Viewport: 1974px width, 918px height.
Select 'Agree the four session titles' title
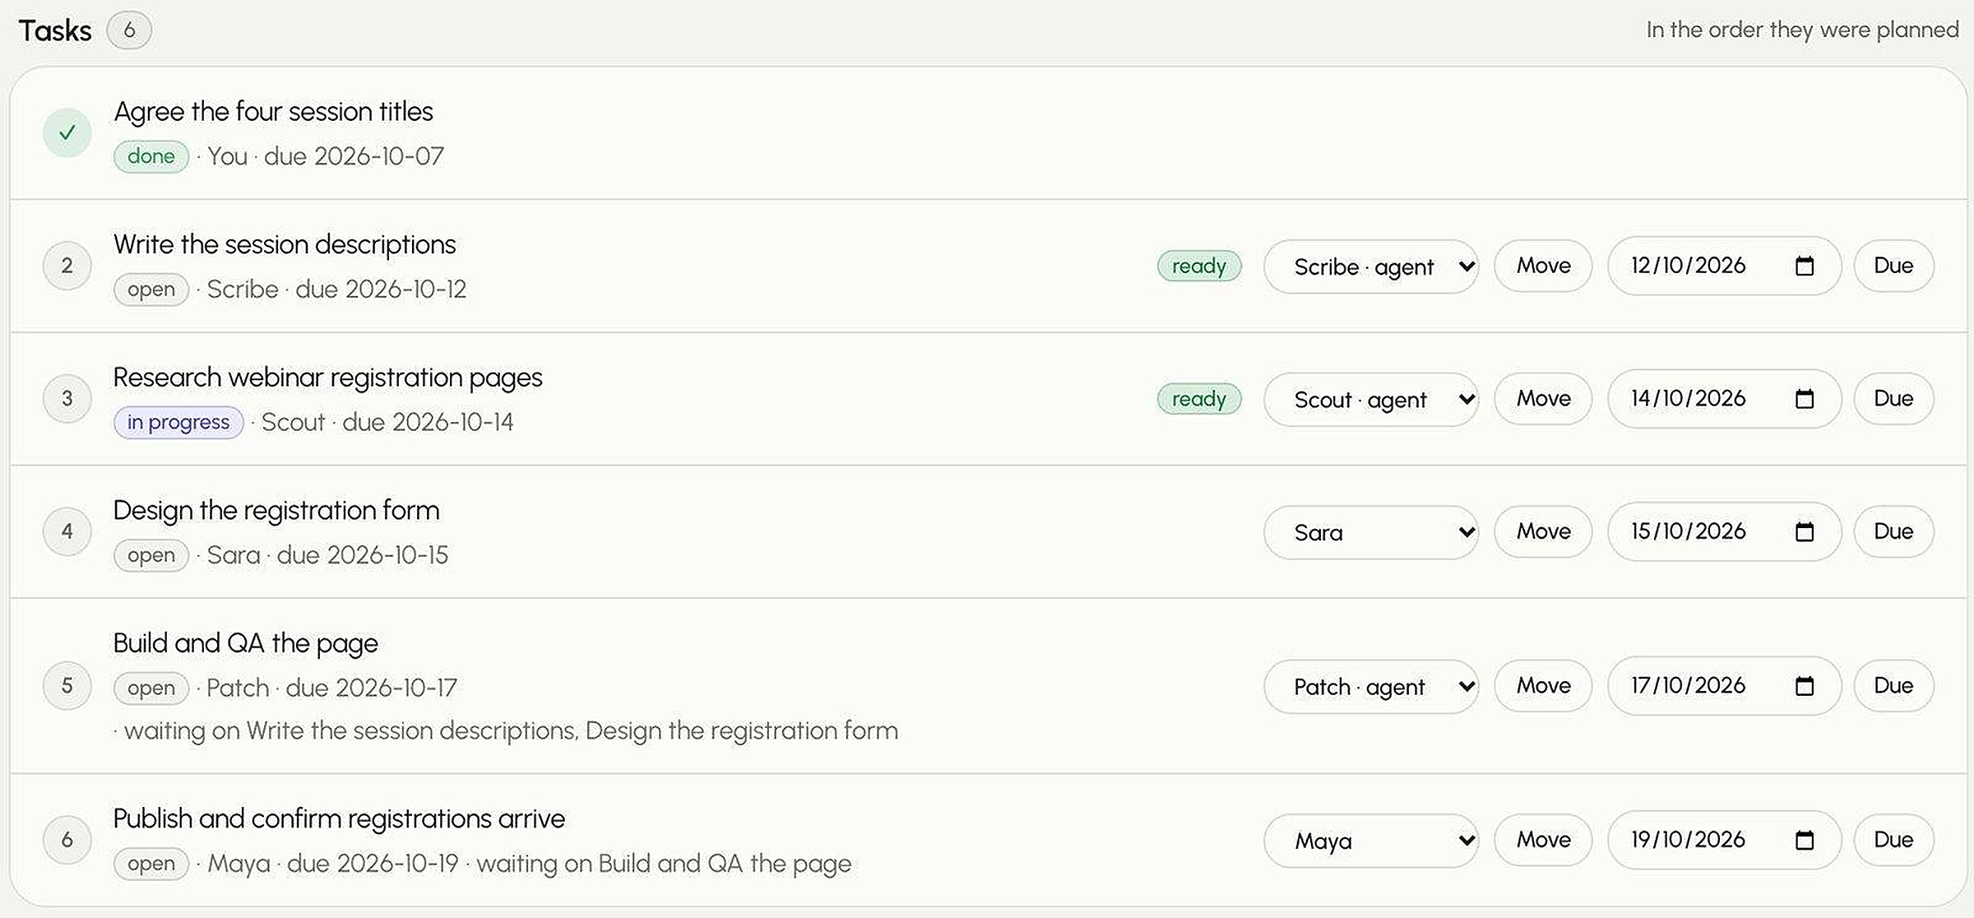tap(273, 111)
